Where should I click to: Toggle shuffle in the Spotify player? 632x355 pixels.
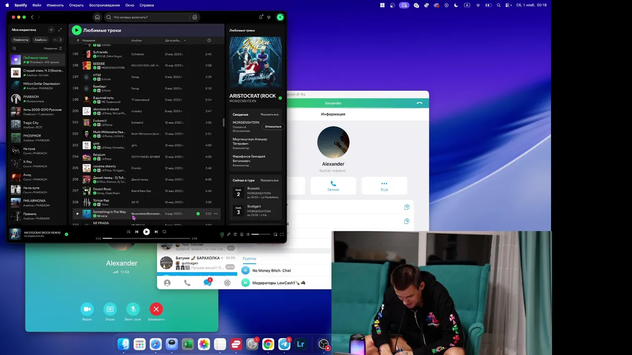tap(128, 232)
